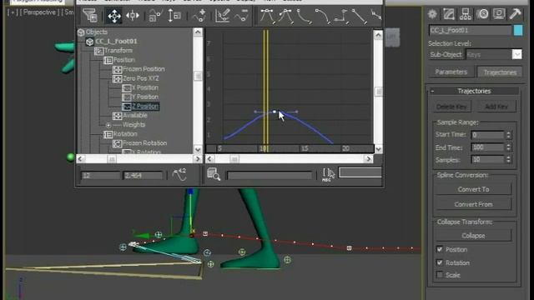Click the curve graph scroll-right arrow
The height and width of the screenshot is (300, 534).
click(x=368, y=159)
